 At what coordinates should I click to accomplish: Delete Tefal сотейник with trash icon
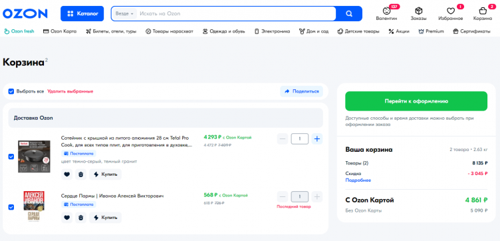coord(80,174)
